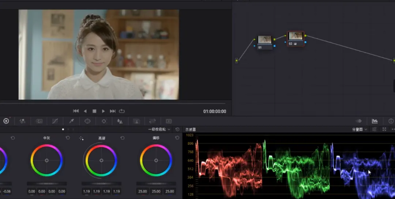This screenshot has height=199, width=395.
Task: Click the -0.06 lift value field
Action: (7, 191)
